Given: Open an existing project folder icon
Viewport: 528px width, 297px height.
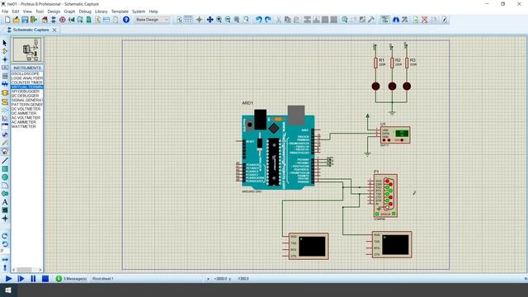Looking at the screenshot, I should [16, 20].
